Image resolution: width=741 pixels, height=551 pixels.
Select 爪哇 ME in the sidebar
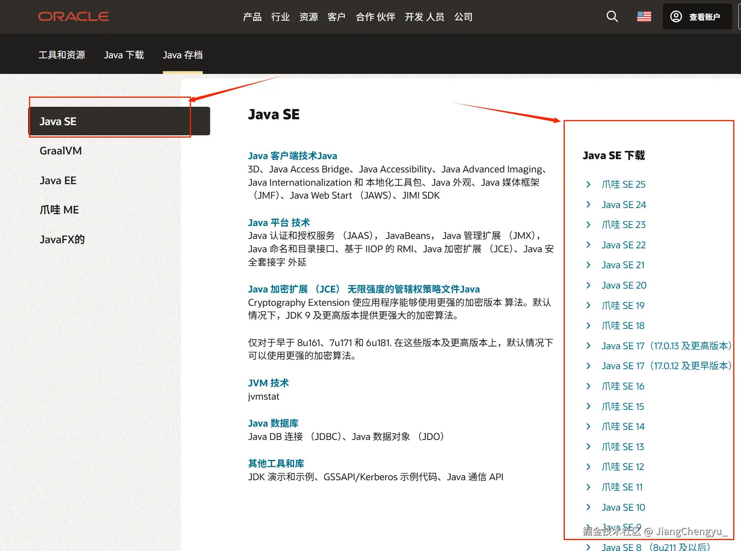[59, 210]
